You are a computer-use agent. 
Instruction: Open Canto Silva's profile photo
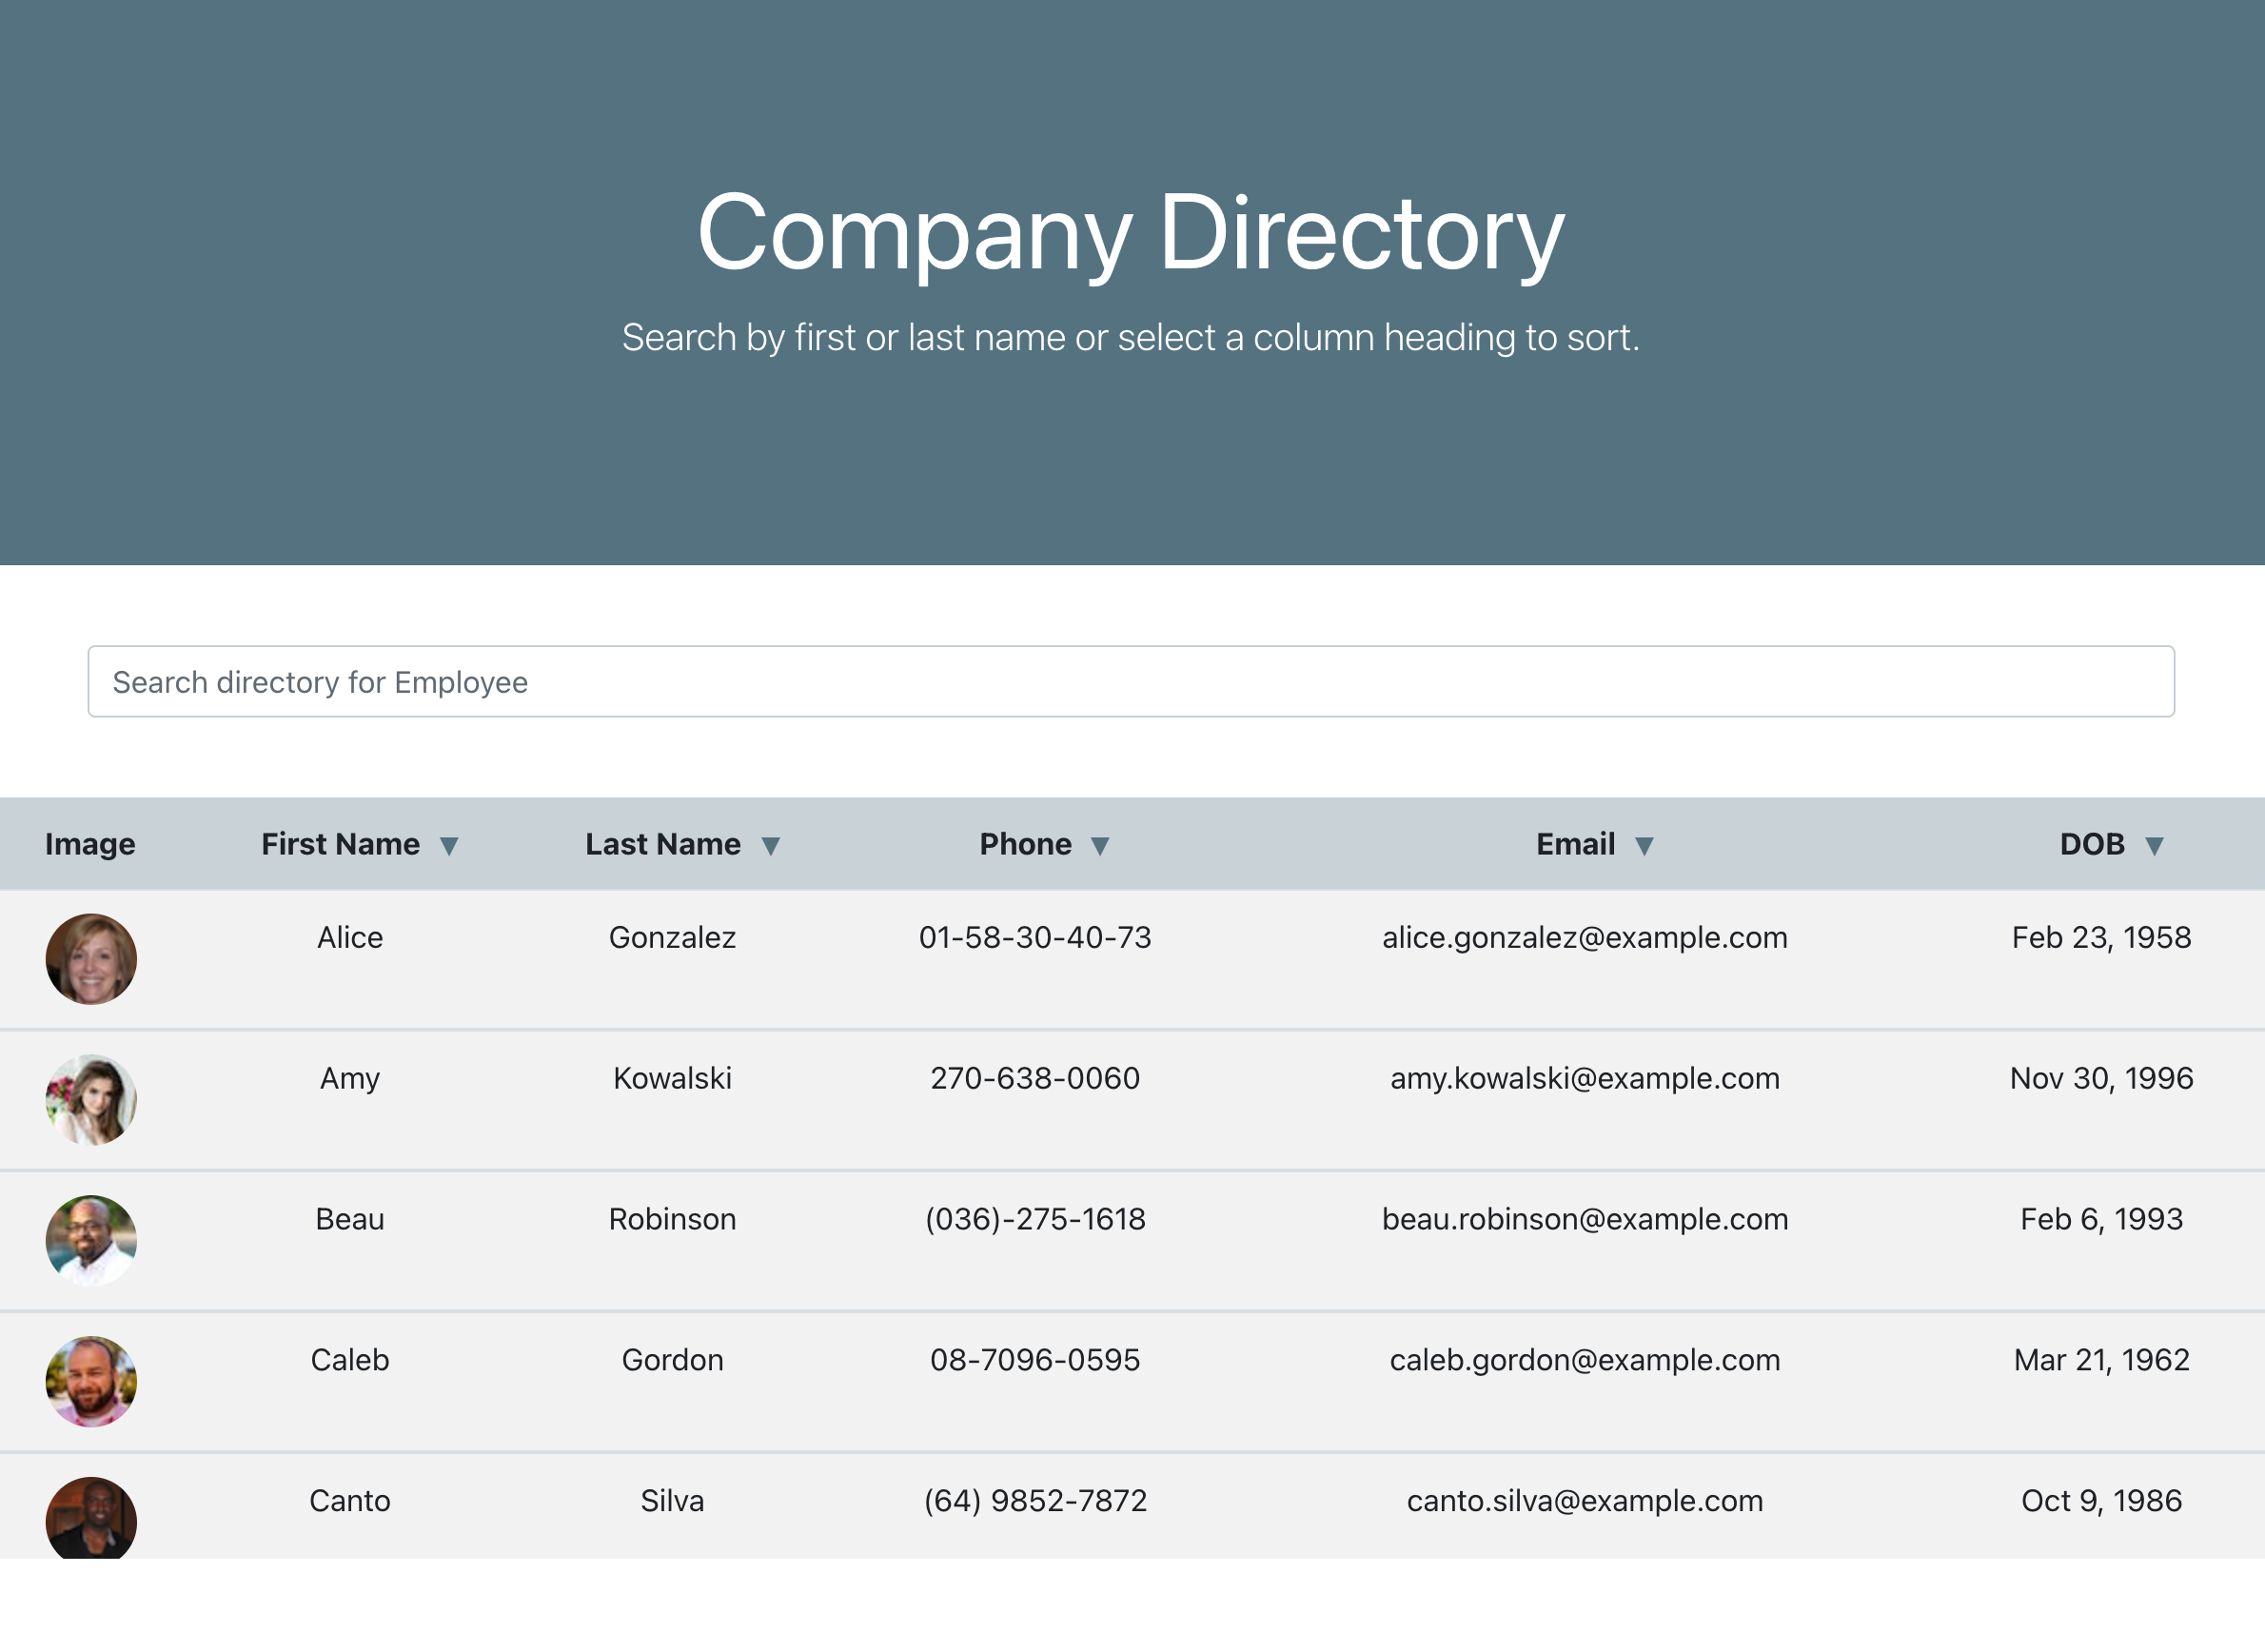tap(91, 1518)
